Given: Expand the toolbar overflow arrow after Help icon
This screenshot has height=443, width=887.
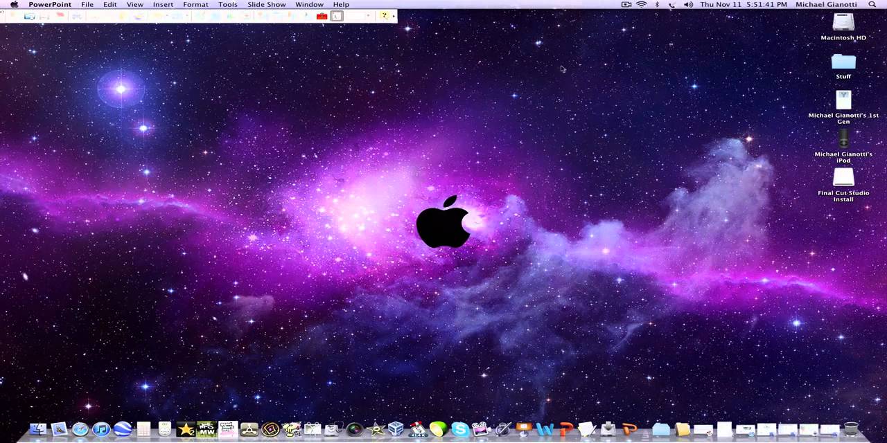Looking at the screenshot, I should (x=394, y=16).
